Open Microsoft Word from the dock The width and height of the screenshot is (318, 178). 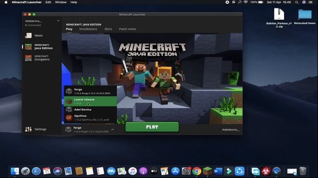(218, 171)
